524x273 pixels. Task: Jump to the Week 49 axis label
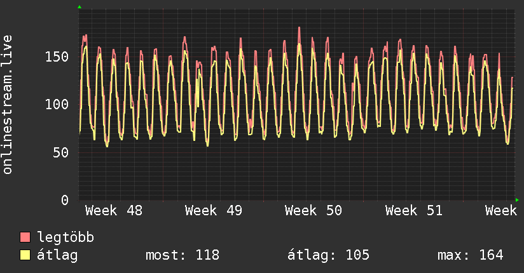click(x=214, y=211)
